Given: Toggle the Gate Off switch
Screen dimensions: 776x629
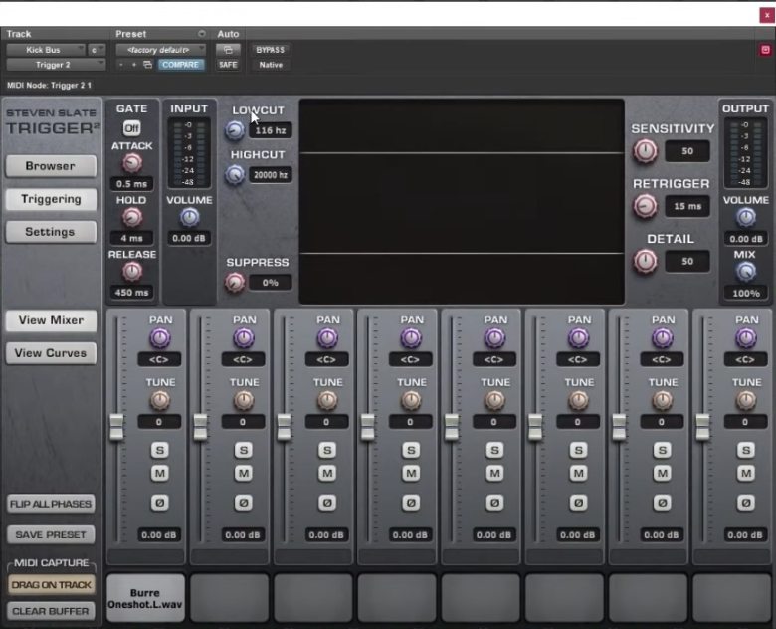Looking at the screenshot, I should tap(131, 128).
